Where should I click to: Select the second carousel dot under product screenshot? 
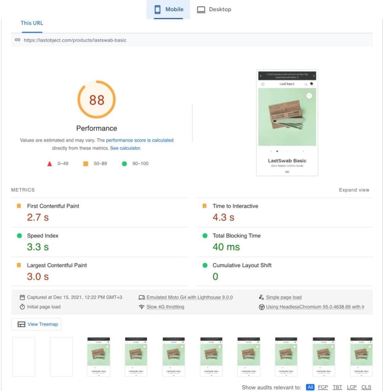click(281, 150)
